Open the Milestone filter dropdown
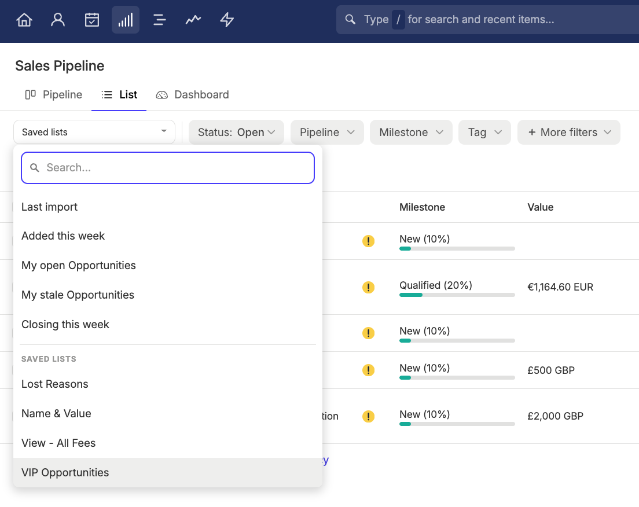This screenshot has height=507, width=639. pos(411,132)
